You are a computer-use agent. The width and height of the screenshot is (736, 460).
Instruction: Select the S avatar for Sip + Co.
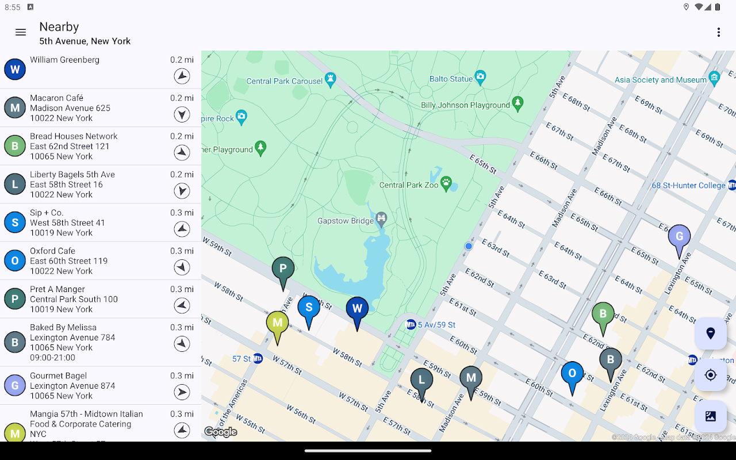(15, 223)
